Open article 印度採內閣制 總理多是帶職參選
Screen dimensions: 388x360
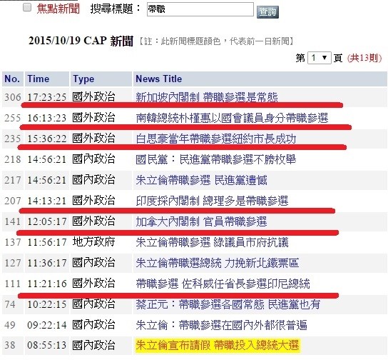[x=212, y=201]
